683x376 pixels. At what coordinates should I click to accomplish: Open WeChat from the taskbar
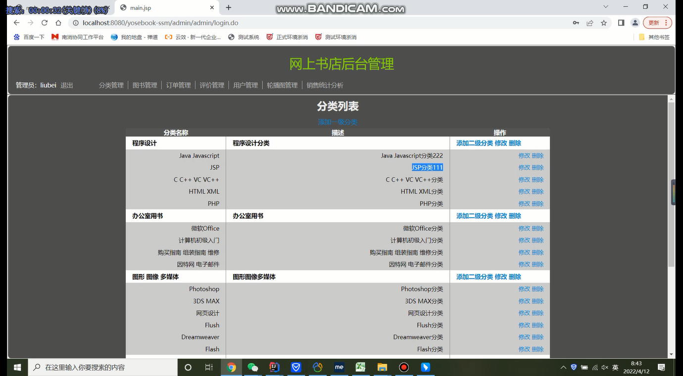point(252,367)
